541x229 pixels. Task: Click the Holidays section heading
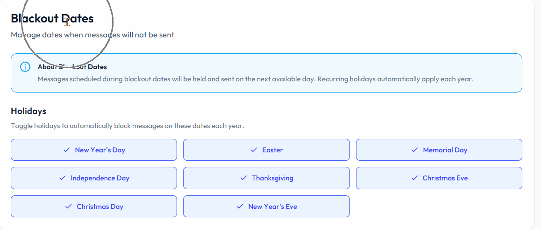[28, 111]
